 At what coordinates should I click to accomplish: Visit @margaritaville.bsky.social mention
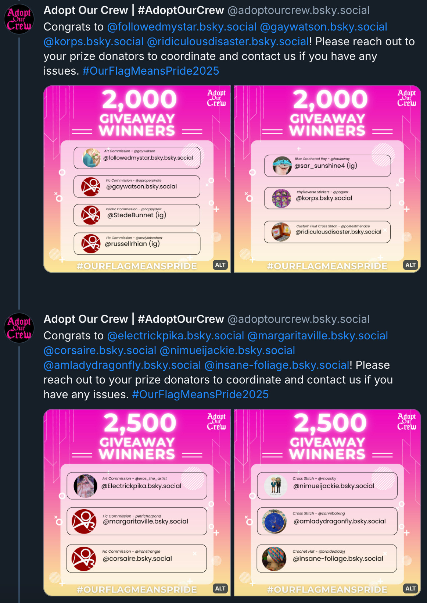click(318, 336)
